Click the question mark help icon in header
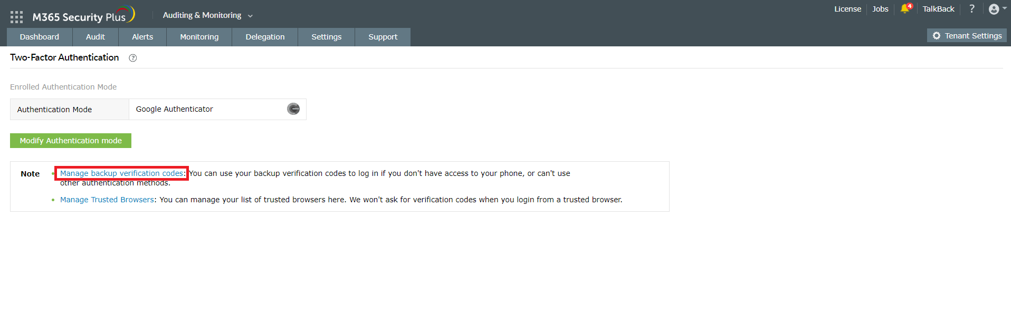 972,9
